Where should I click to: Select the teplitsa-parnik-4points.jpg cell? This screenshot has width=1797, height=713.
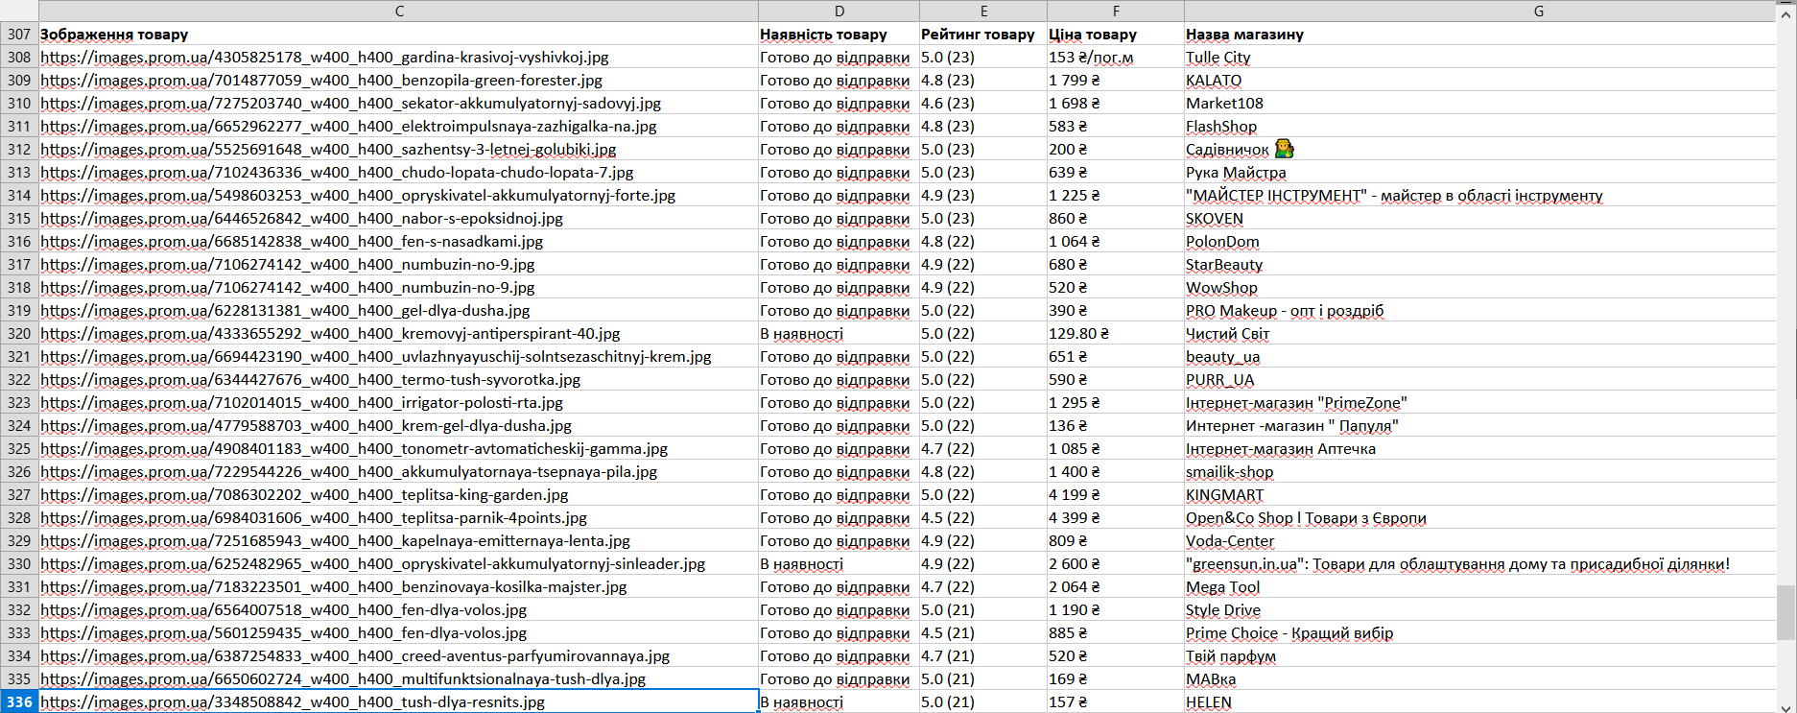(x=398, y=517)
